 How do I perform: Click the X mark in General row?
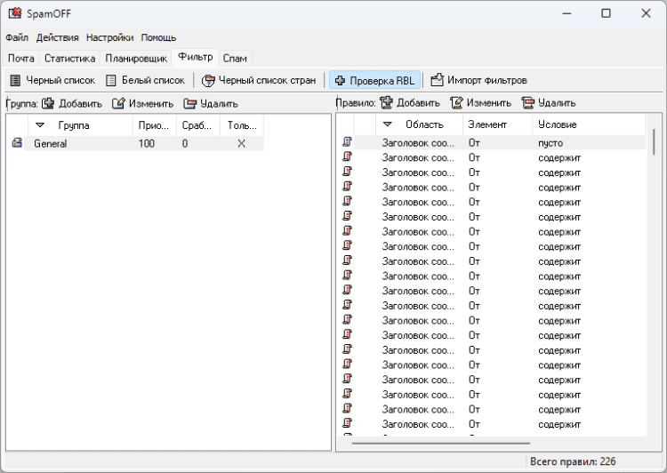tap(241, 143)
